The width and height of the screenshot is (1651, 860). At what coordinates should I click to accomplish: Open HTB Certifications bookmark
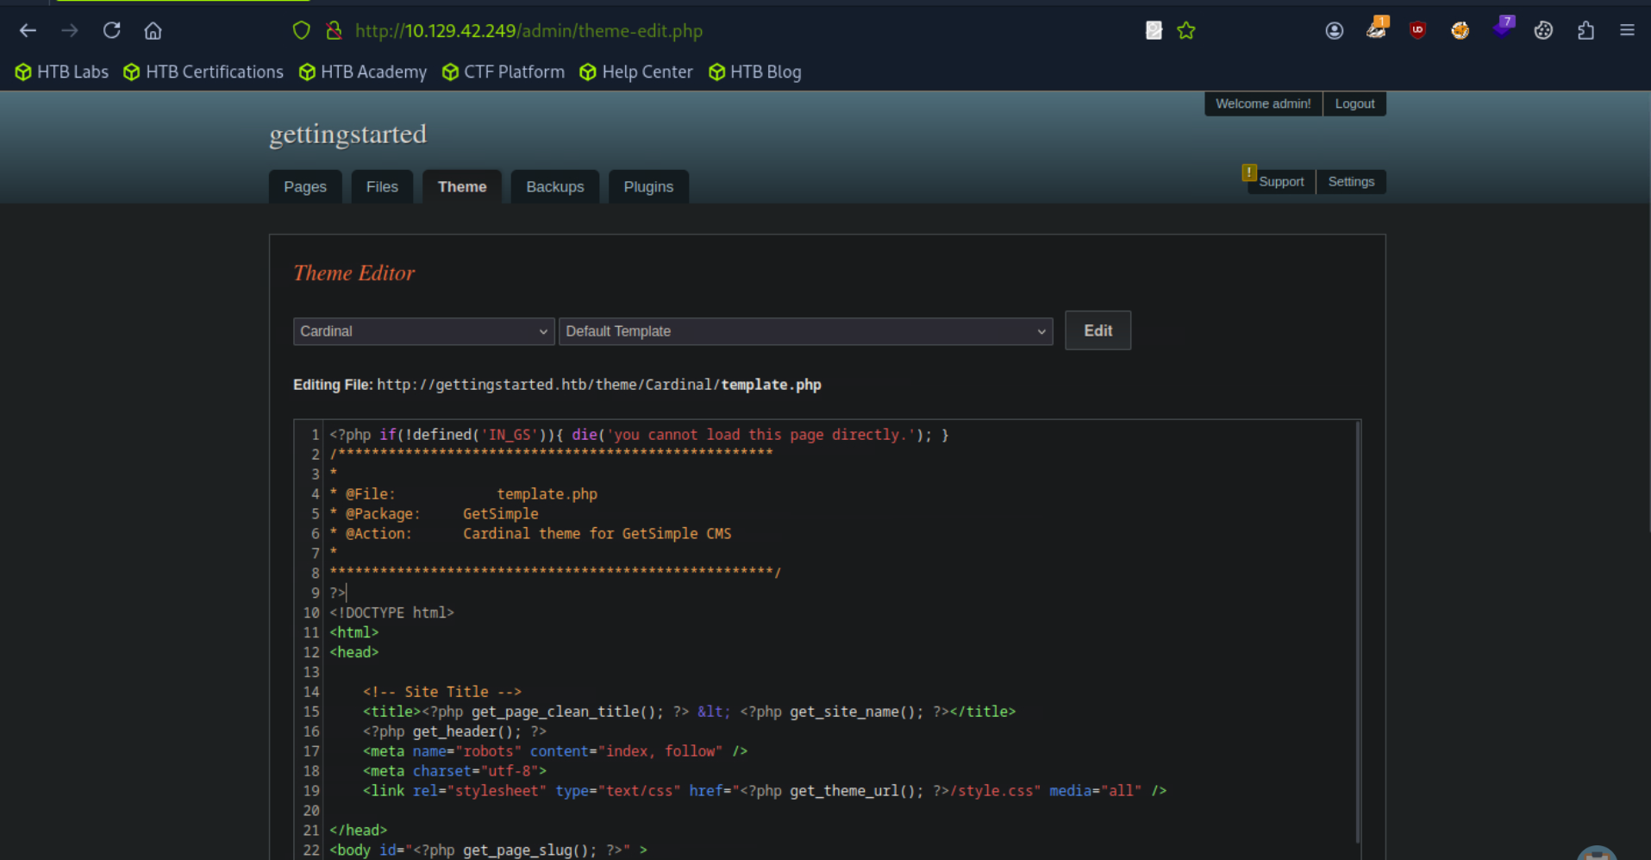tap(203, 72)
